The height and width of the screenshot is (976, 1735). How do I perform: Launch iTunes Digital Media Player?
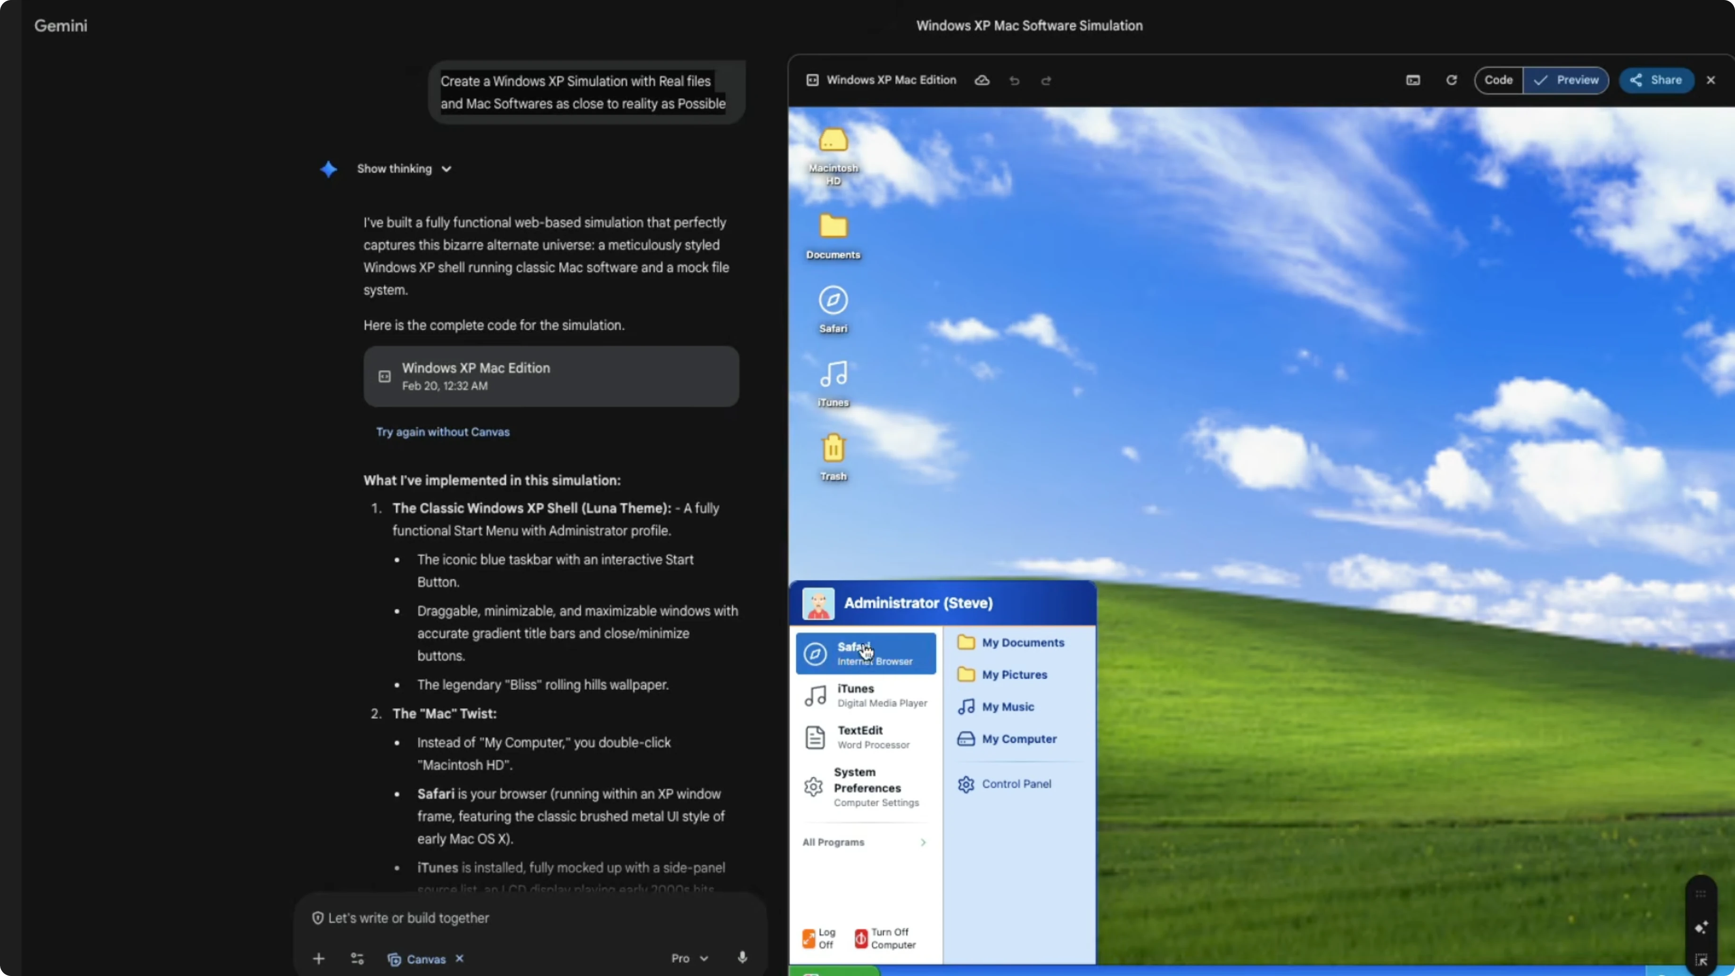tap(866, 695)
